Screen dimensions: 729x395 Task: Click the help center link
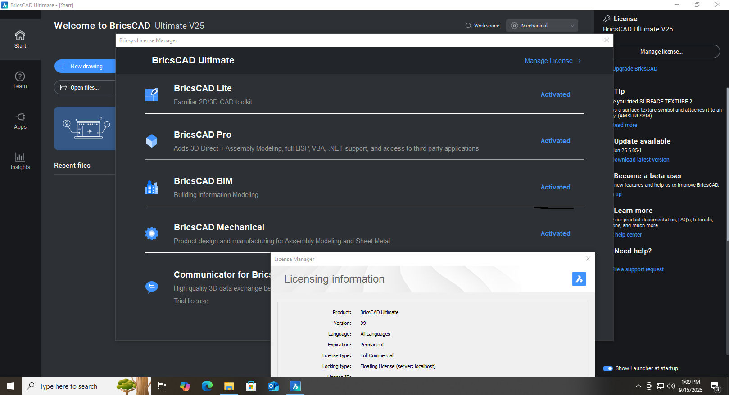point(628,235)
